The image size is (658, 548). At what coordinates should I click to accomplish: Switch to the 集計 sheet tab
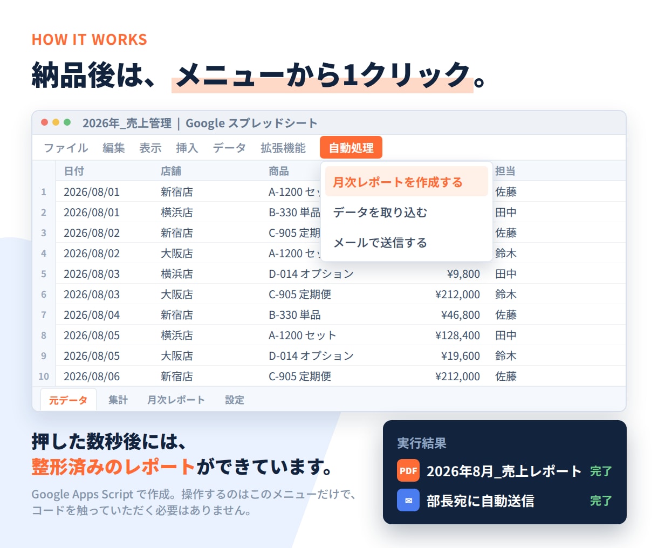pyautogui.click(x=118, y=400)
